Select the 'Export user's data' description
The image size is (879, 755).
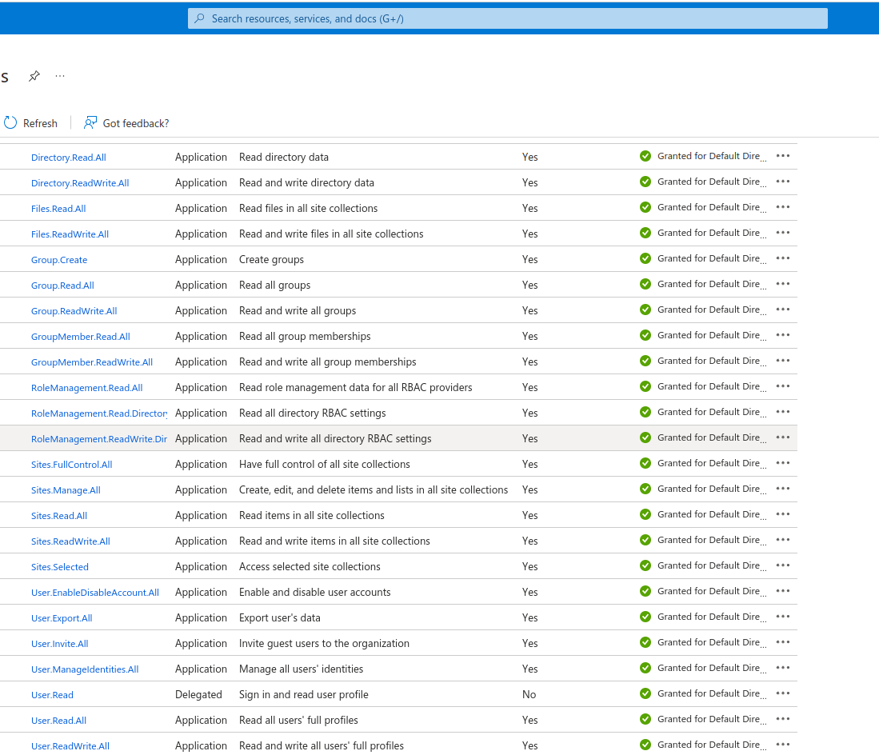pyautogui.click(x=280, y=617)
